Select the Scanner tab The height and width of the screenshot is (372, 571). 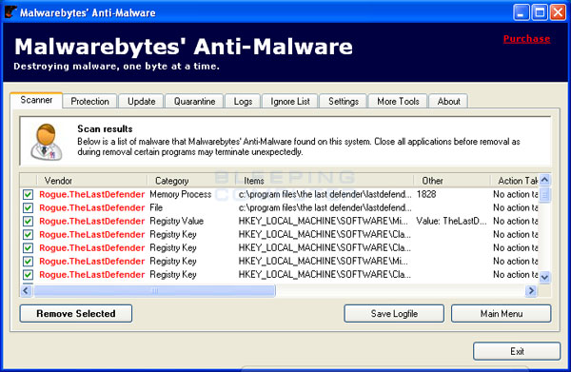[x=36, y=100]
